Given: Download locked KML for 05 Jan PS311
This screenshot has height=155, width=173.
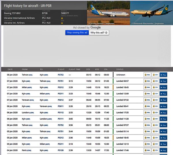Looking at the screenshot, I should point(147,144).
